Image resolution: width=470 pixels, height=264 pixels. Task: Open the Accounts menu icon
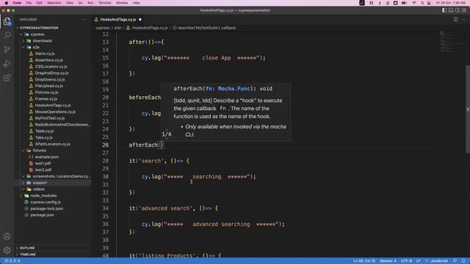coord(7,236)
